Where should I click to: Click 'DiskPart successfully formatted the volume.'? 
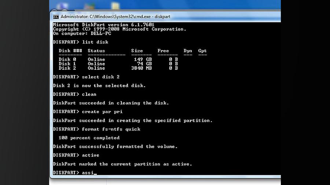(115, 147)
